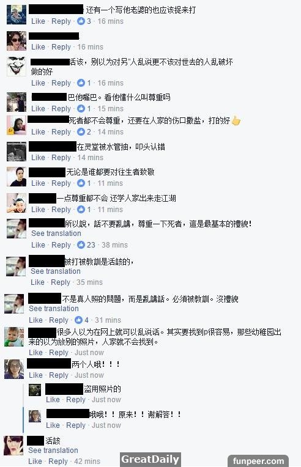Open the avatar beside the 活該 comment
The width and height of the screenshot is (301, 467).
pos(13,446)
